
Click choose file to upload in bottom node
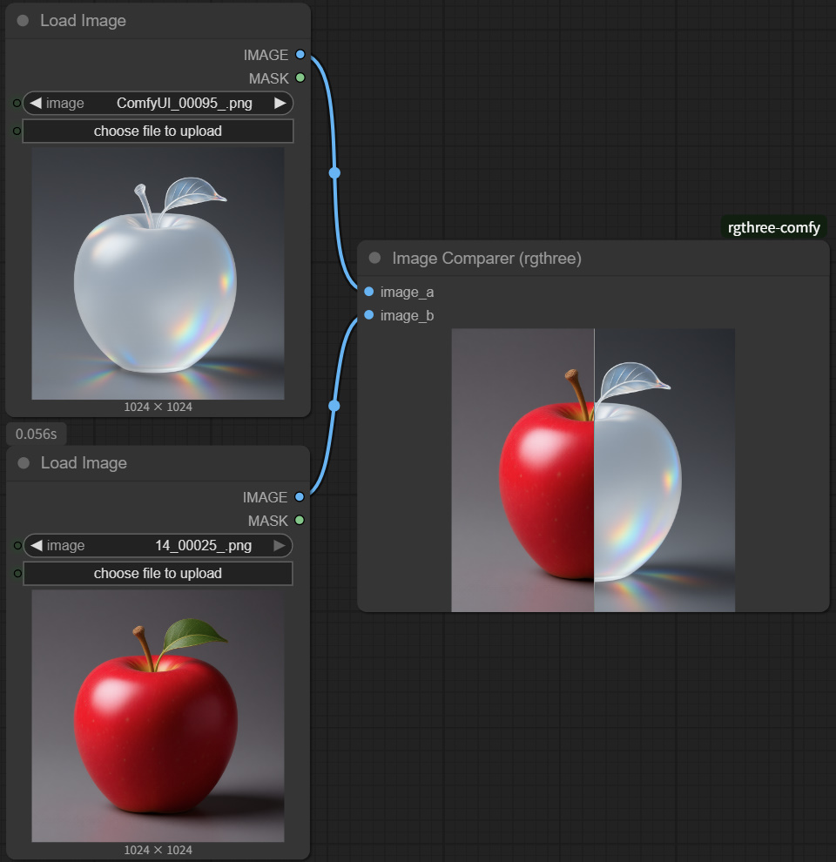coord(158,574)
